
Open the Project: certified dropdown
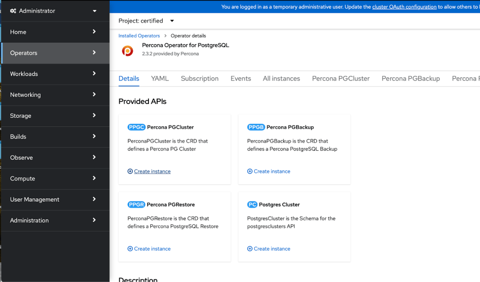[x=146, y=21]
